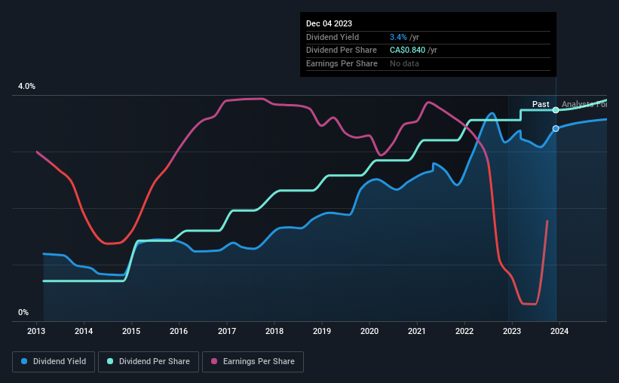Toggle the Dividend Yield legend button
The height and width of the screenshot is (383, 619).
pos(54,362)
